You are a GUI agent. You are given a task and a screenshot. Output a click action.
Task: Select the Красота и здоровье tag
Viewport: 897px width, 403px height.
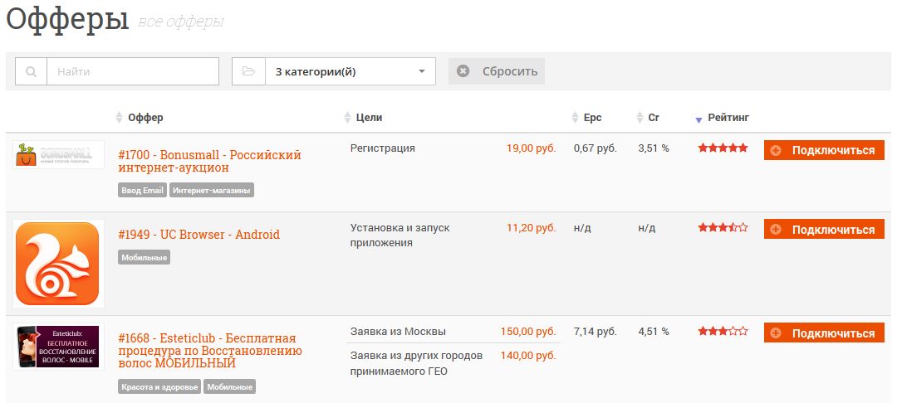(x=159, y=387)
